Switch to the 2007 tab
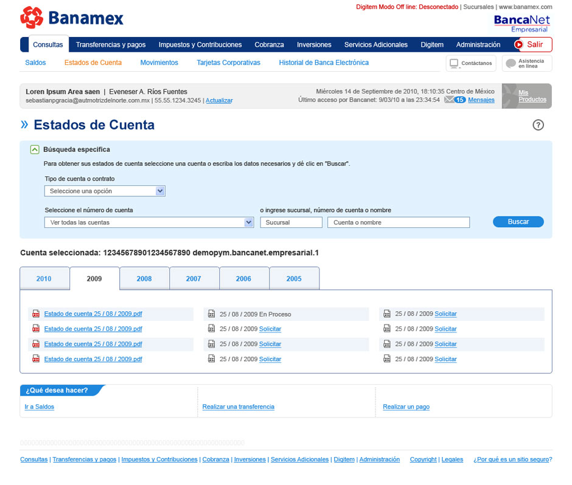The width and height of the screenshot is (572, 485). [194, 279]
